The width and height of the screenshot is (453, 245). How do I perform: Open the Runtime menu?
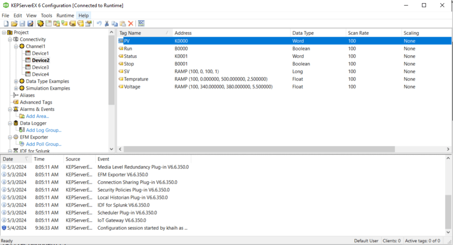[x=65, y=15]
